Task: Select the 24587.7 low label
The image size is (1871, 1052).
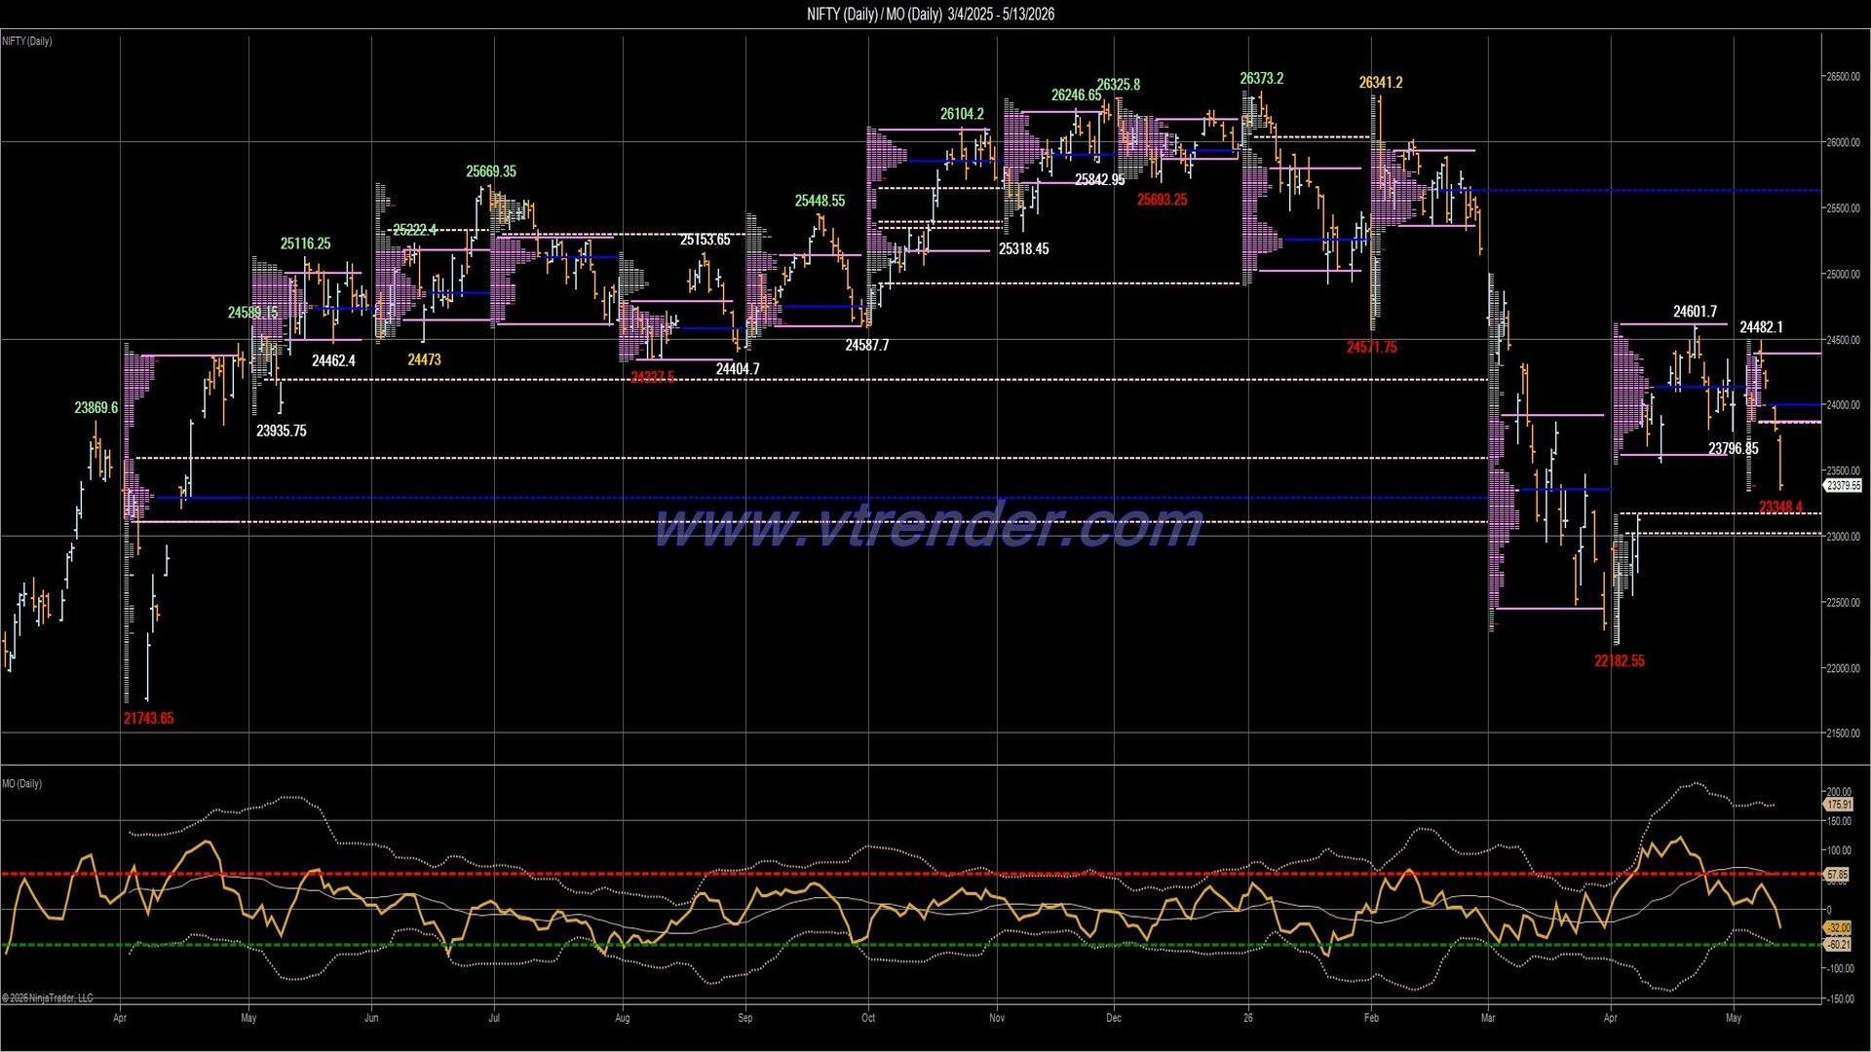Action: point(866,345)
